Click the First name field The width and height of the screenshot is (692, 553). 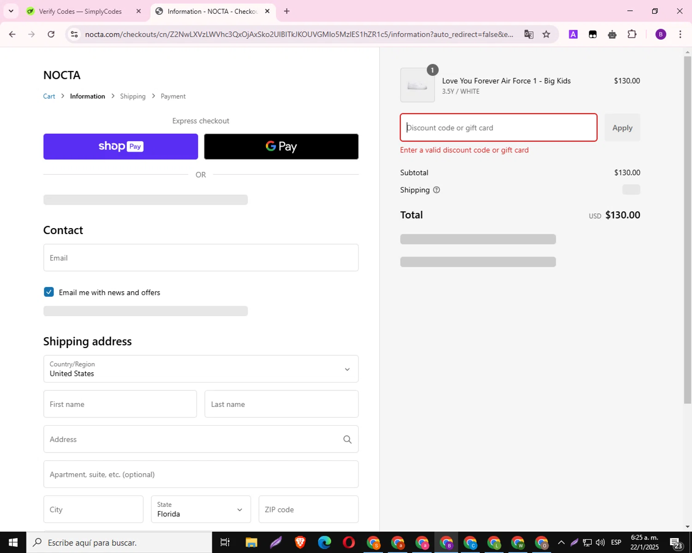[120, 404]
